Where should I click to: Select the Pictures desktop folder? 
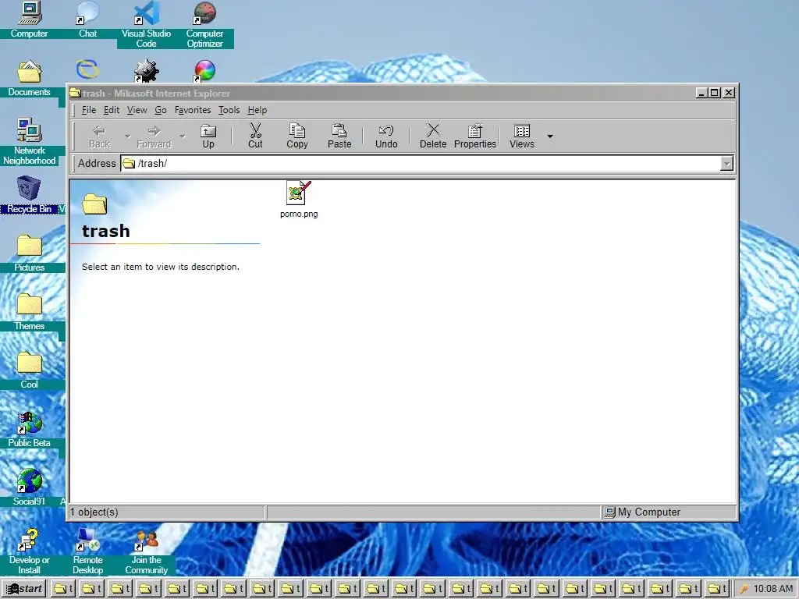click(29, 253)
